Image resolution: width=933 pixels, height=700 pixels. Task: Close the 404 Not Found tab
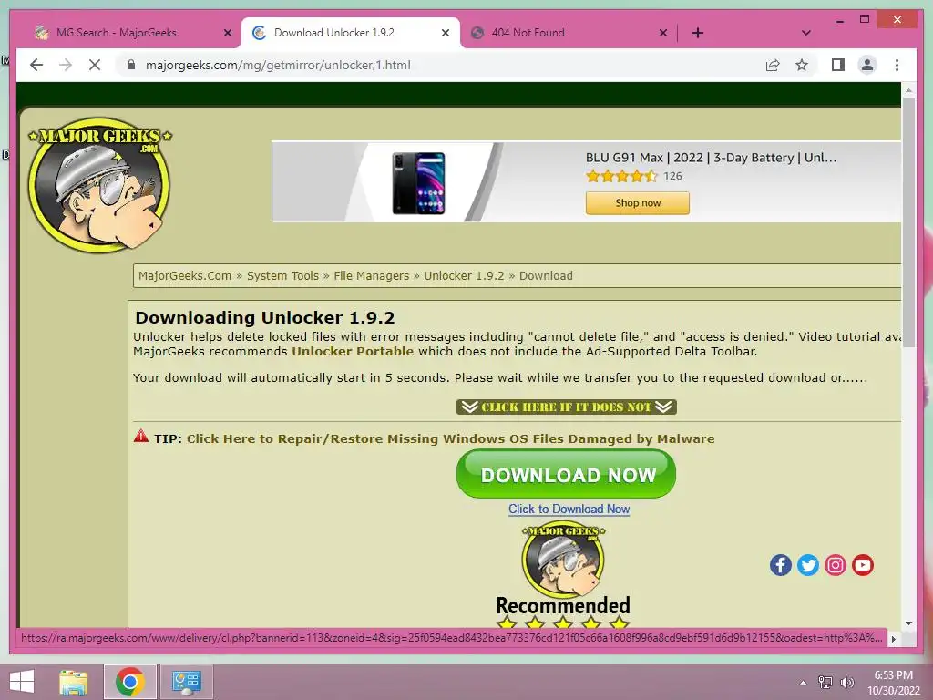coord(663,33)
